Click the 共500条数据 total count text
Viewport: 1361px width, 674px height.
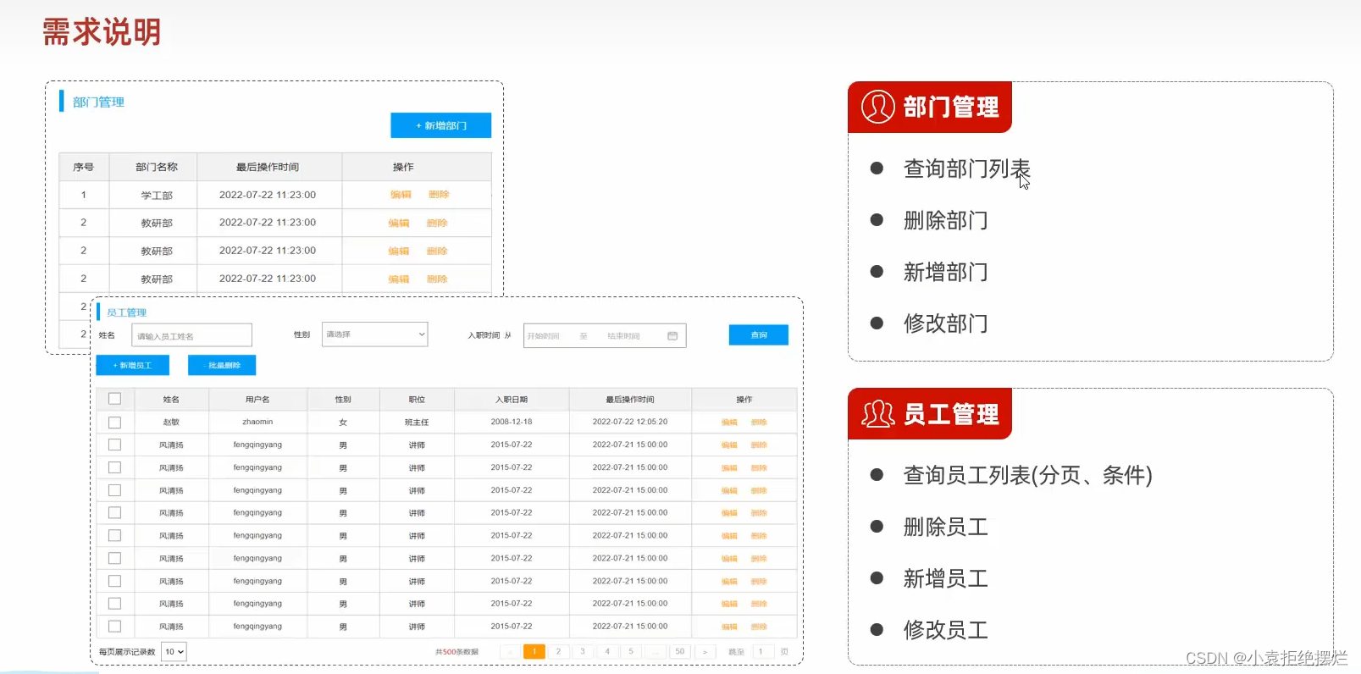point(456,652)
